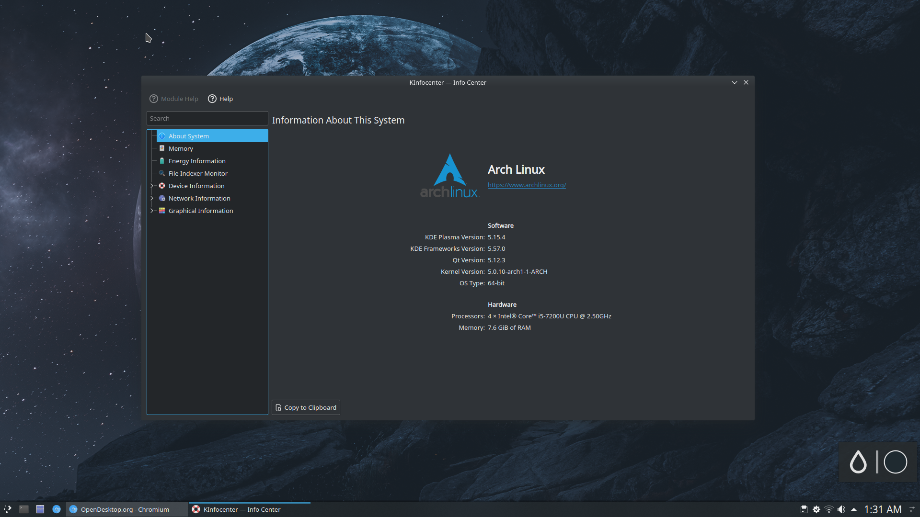Minimize the KInfocenter window
The width and height of the screenshot is (920, 517).
click(x=734, y=82)
